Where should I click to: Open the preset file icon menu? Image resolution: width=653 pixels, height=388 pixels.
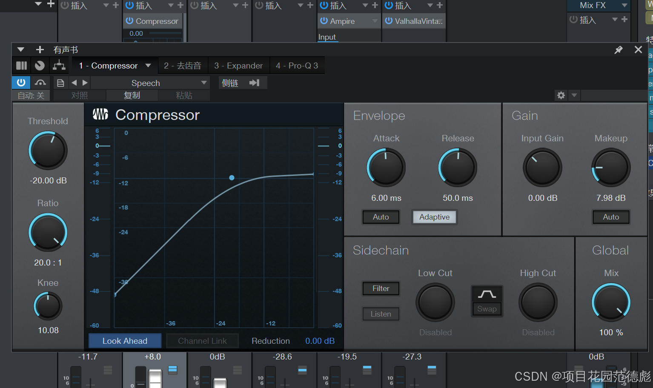coord(60,83)
